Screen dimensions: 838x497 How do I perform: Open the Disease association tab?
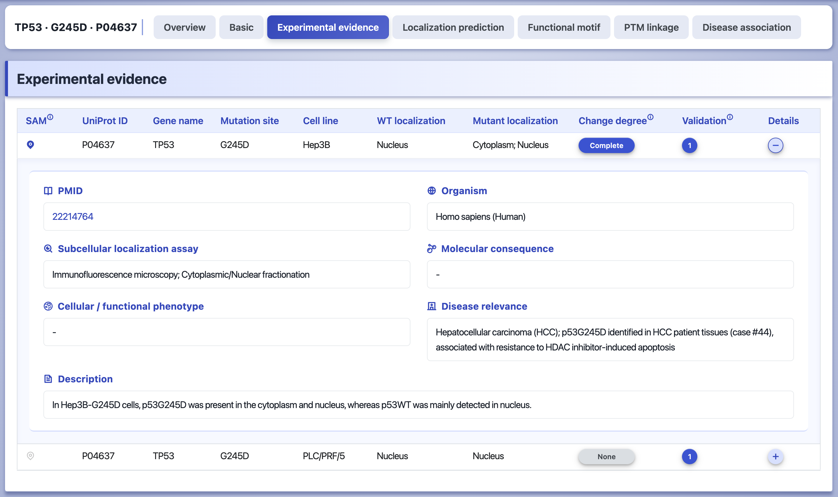[747, 27]
